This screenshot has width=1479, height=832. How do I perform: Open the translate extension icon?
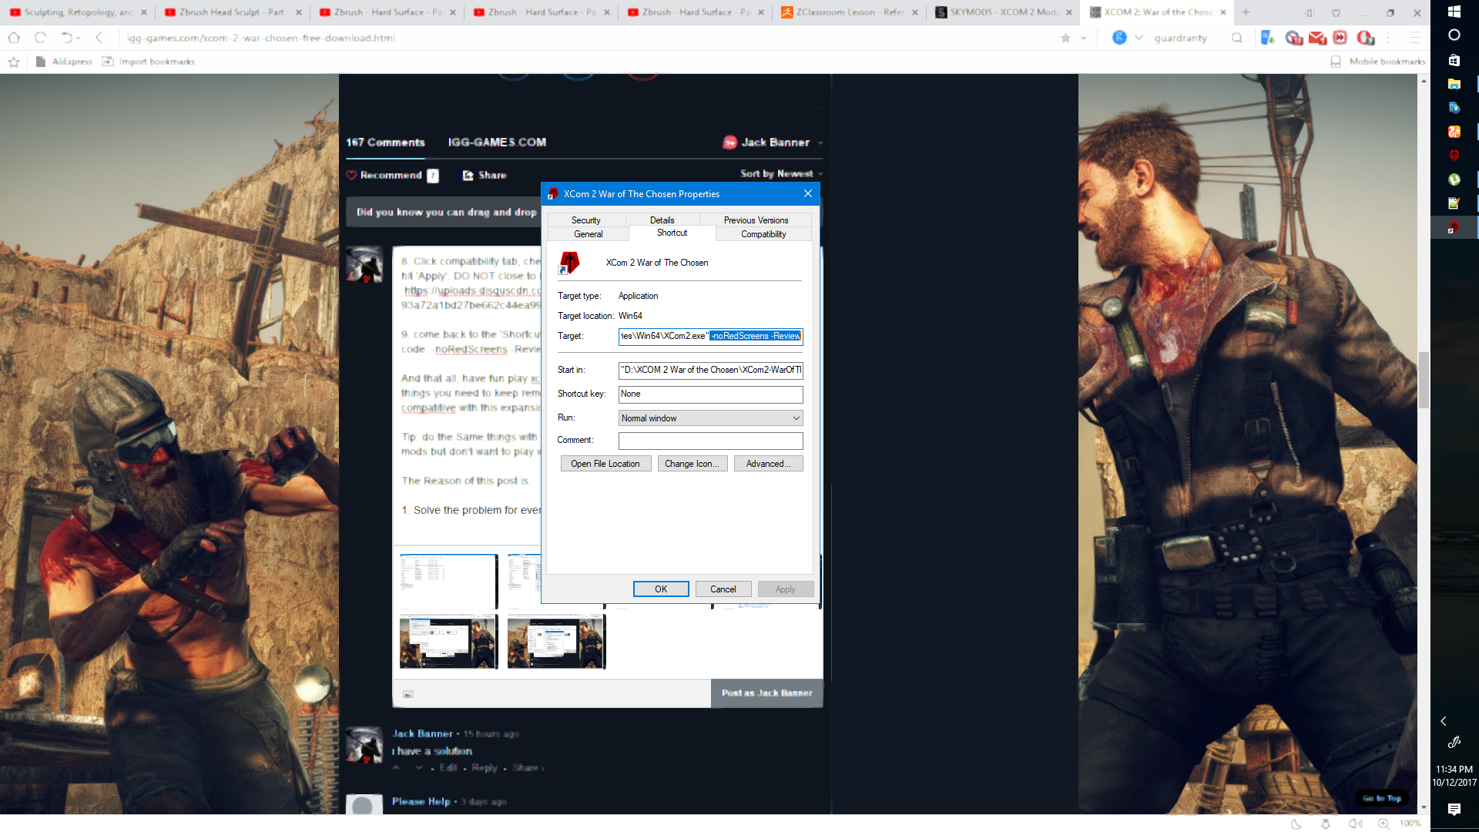[1267, 38]
